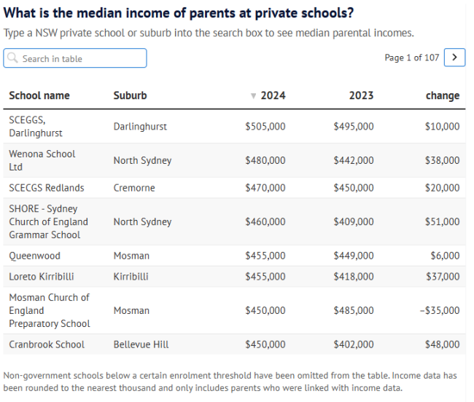Type in the Search in table field
Screen dimensions: 474x402
coord(80,58)
